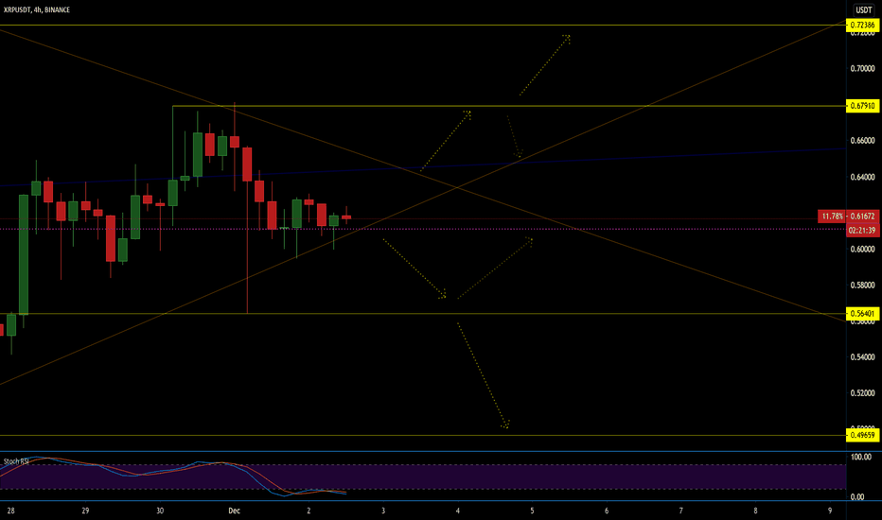Select the 0.49659 price level label
882x520 pixels.
(862, 435)
